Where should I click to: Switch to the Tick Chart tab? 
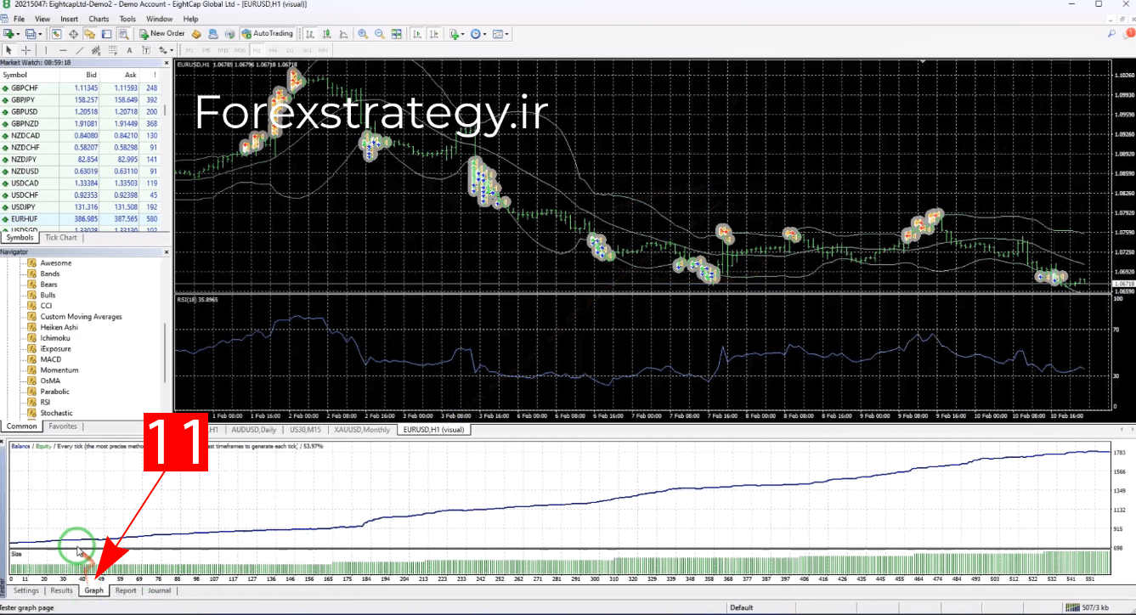[x=60, y=238]
